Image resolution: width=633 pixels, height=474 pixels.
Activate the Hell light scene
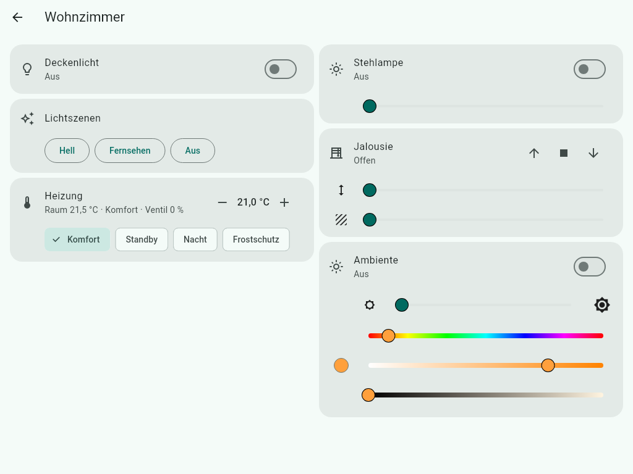[x=67, y=151]
